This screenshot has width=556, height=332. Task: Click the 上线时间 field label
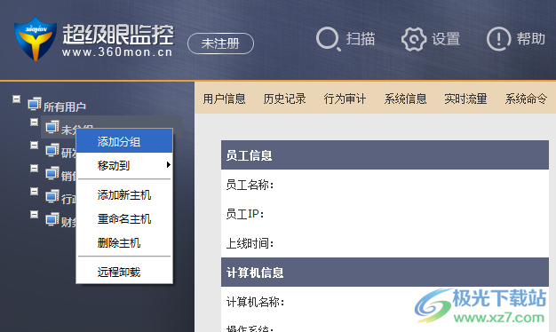point(250,243)
